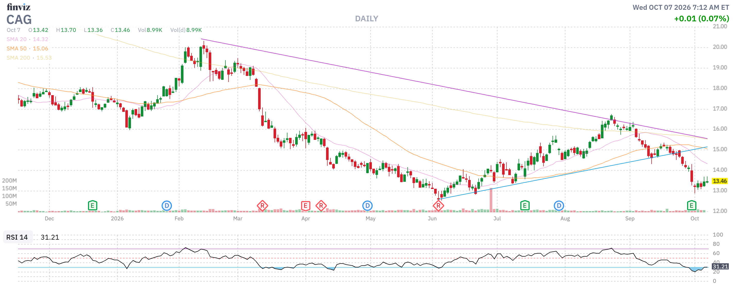Click the red R marker in June
Viewport: 736px width, 289px height.
pyautogui.click(x=438, y=206)
